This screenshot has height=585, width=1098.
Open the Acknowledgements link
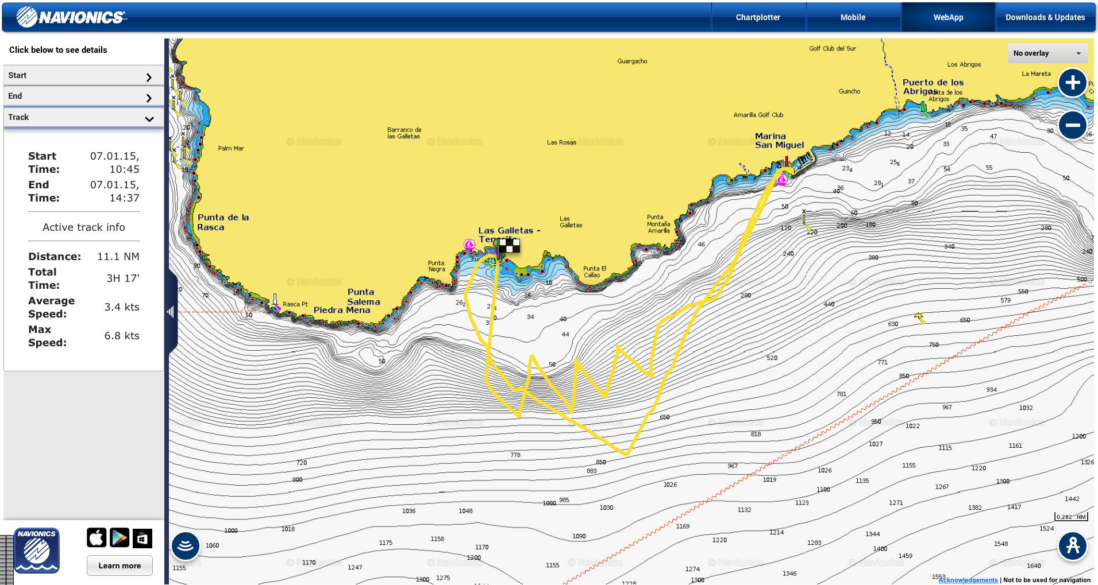tap(968, 580)
